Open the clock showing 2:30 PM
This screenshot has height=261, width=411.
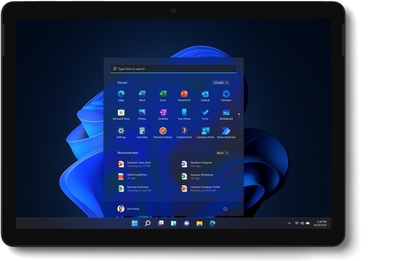320,223
